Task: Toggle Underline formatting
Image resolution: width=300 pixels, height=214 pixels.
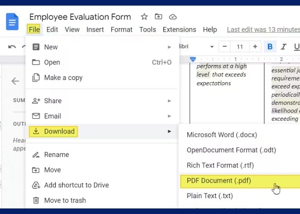Action: [297, 47]
